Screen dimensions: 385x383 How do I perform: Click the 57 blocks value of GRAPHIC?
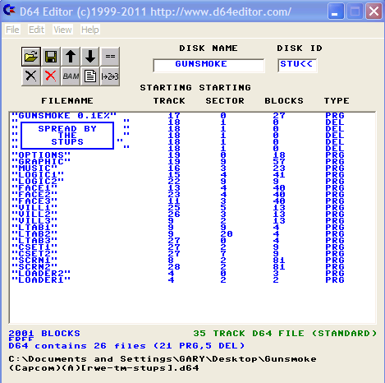pyautogui.click(x=279, y=162)
